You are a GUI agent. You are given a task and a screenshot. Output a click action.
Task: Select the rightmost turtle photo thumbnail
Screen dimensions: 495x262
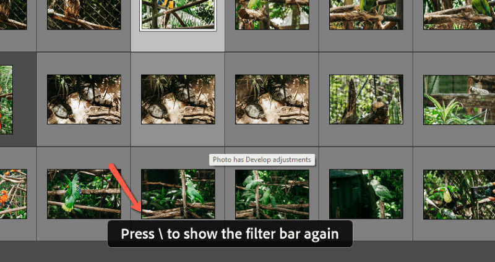[x=272, y=99]
